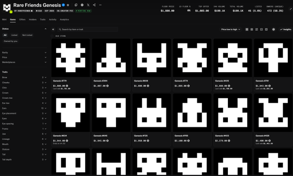293x176 pixels.
Task: Click the Search by item or trait field
Action: point(87,30)
